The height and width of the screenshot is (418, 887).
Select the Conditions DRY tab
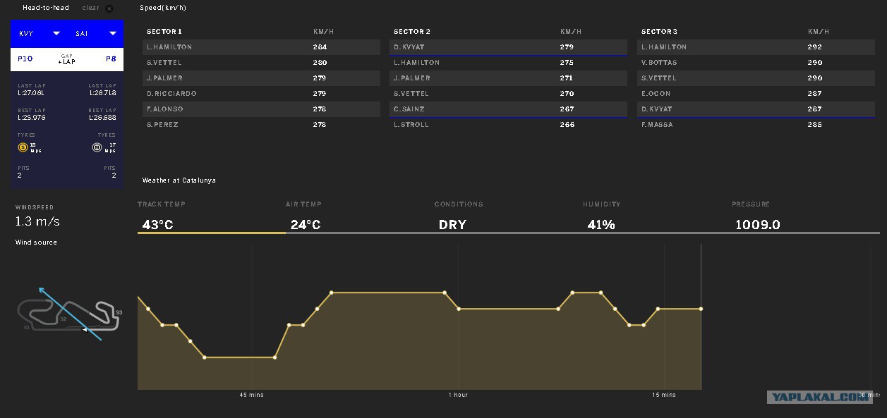[x=508, y=217]
